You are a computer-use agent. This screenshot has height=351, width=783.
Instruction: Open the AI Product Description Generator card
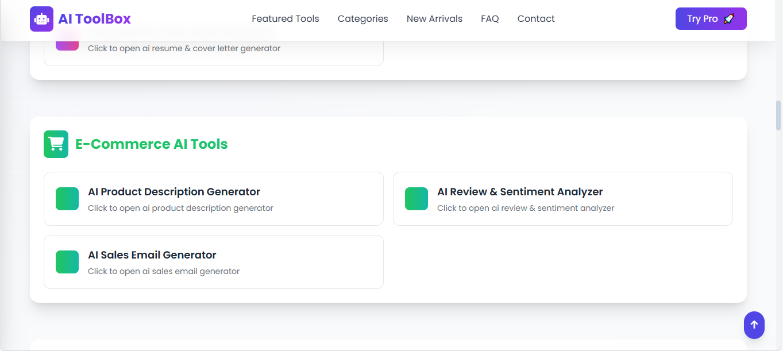214,199
